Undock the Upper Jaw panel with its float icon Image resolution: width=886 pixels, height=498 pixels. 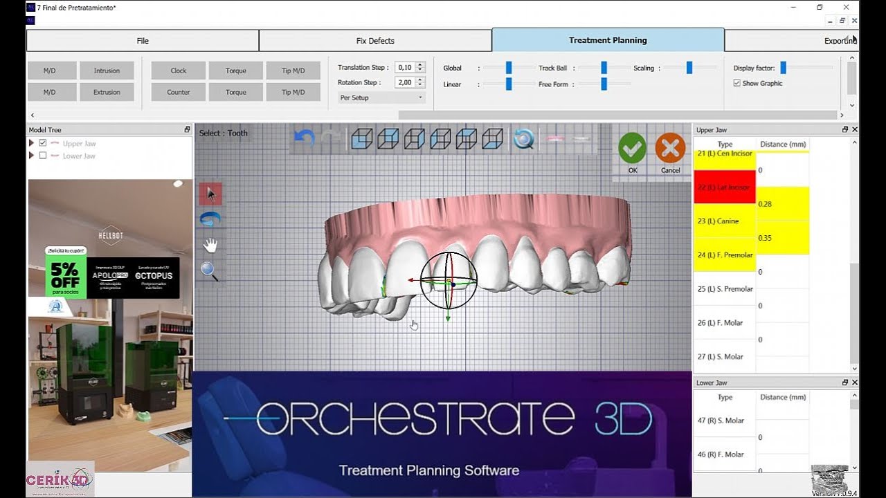click(x=845, y=129)
